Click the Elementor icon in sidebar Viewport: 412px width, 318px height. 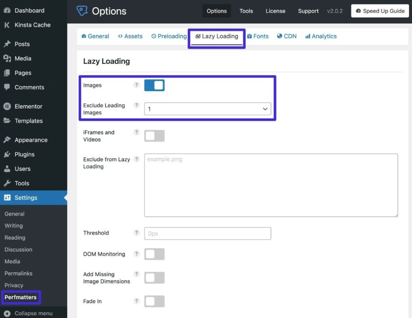point(7,107)
